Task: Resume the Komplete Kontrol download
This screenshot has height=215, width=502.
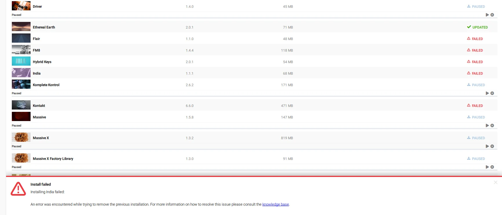Action: click(487, 93)
